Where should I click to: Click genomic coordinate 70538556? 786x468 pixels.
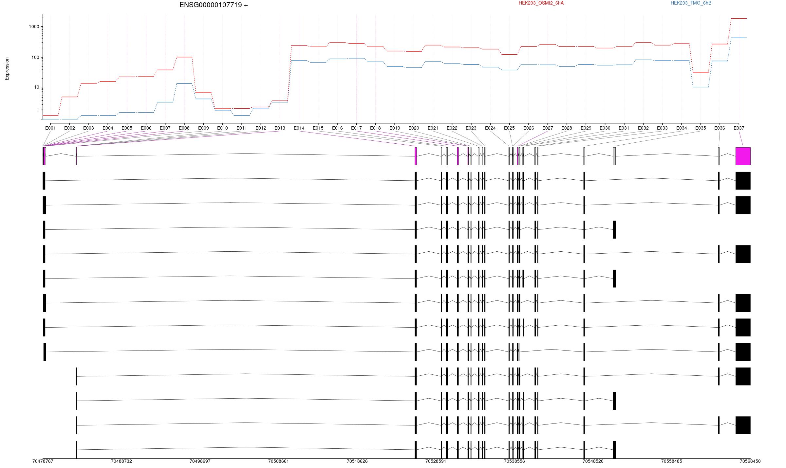pyautogui.click(x=514, y=461)
